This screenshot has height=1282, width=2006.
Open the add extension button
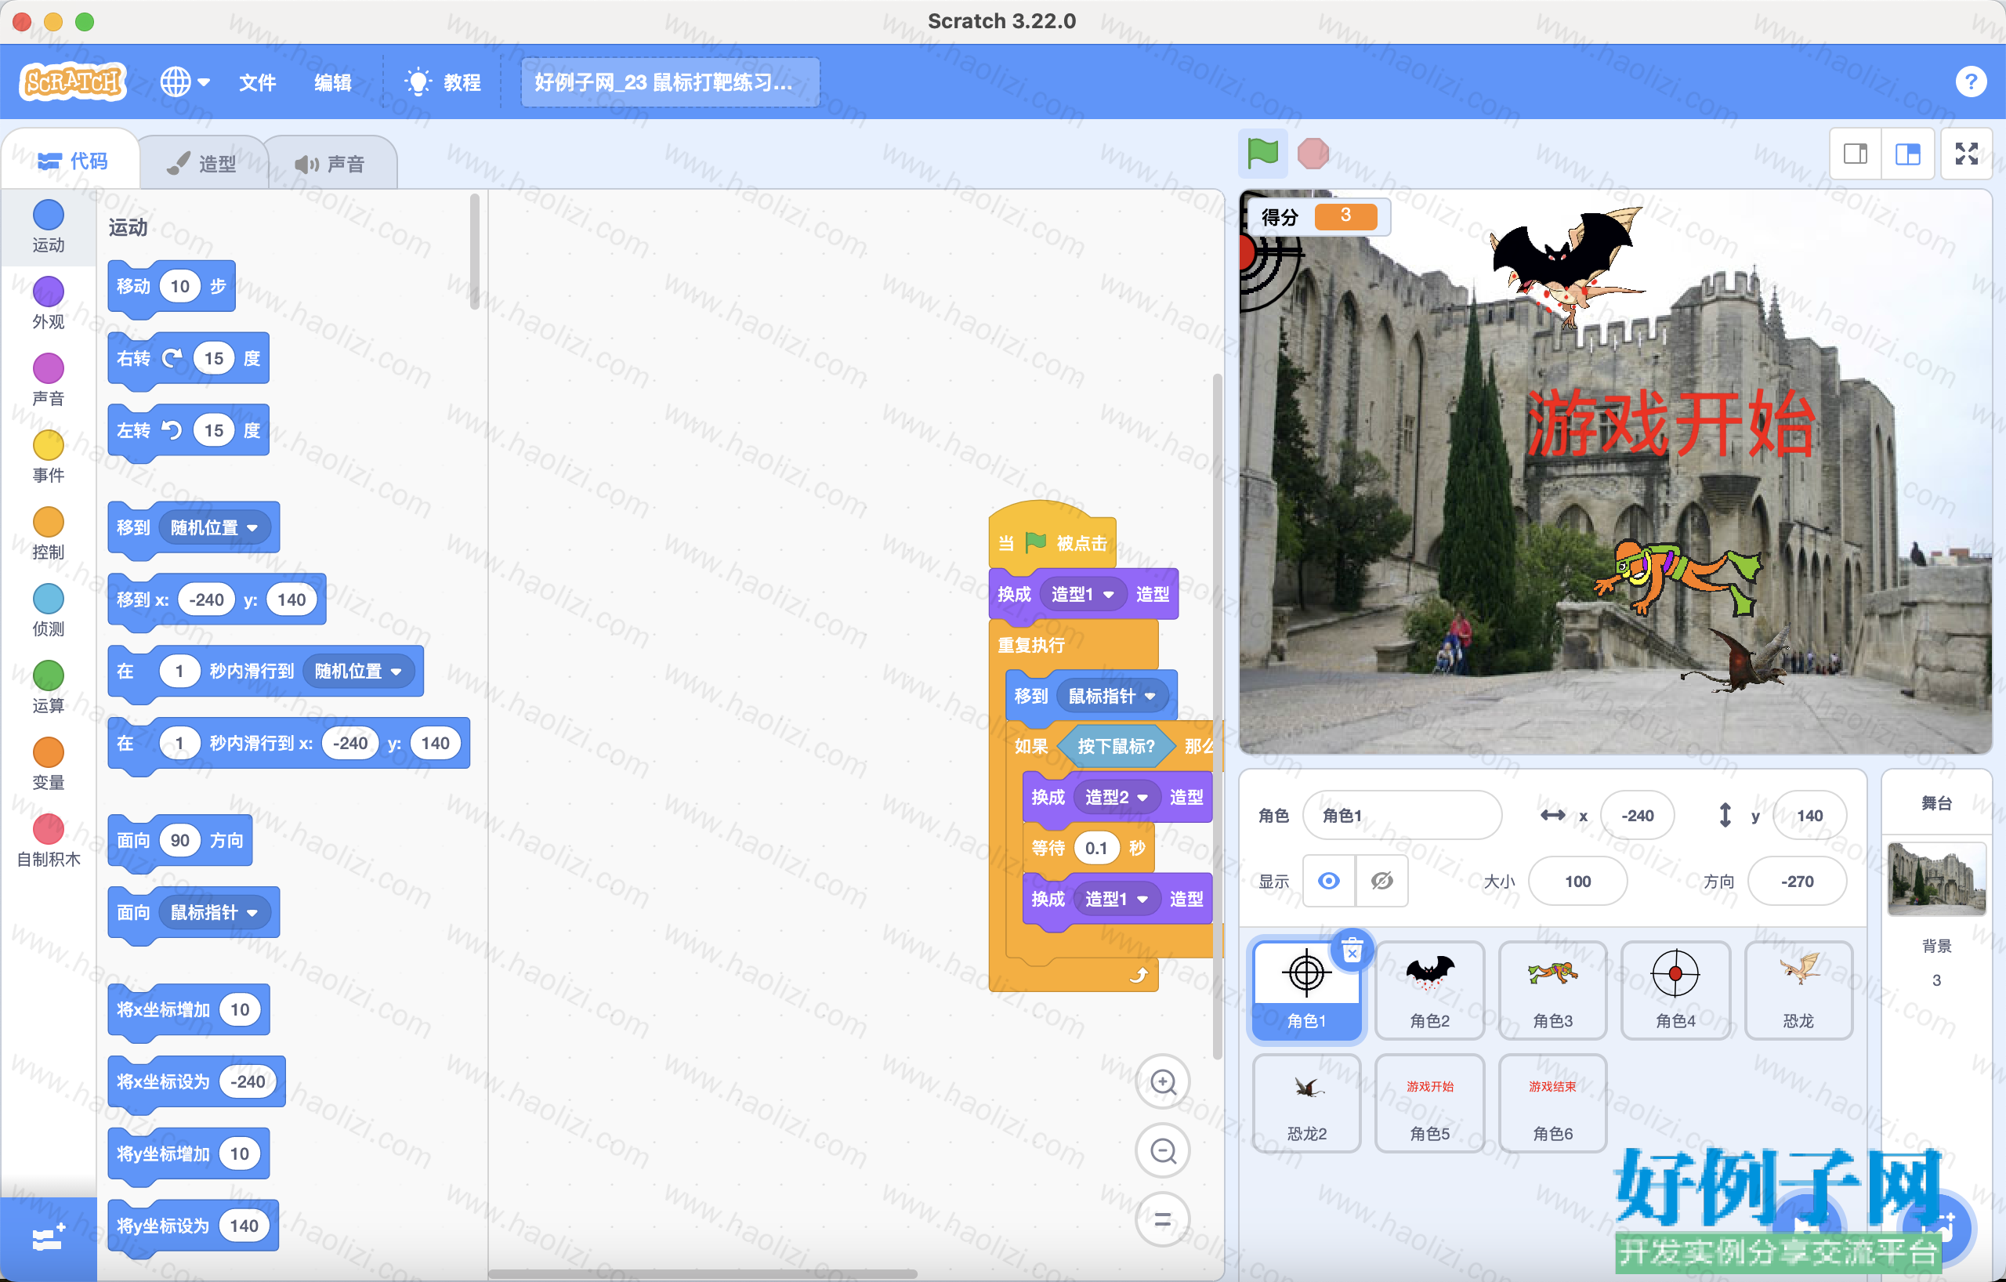point(49,1239)
